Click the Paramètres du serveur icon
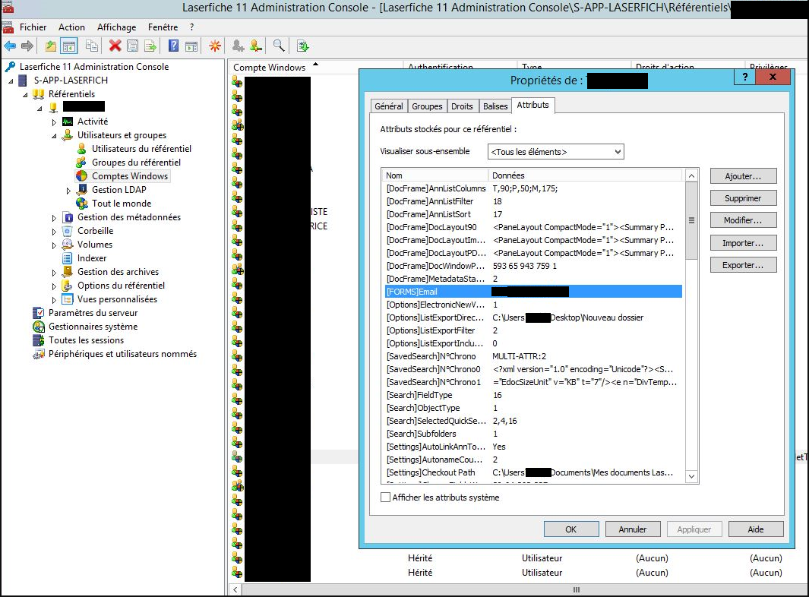Viewport: 809px width, 597px height. (39, 313)
